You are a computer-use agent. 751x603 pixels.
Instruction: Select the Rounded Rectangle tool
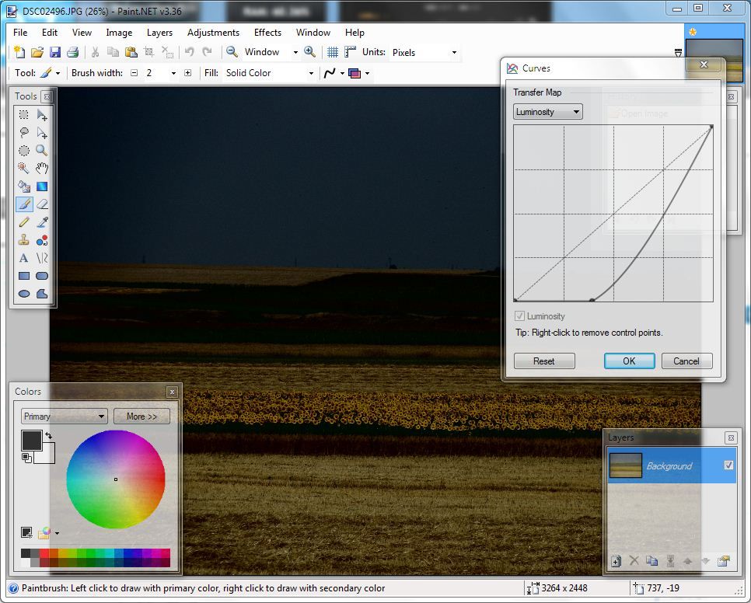click(x=42, y=276)
